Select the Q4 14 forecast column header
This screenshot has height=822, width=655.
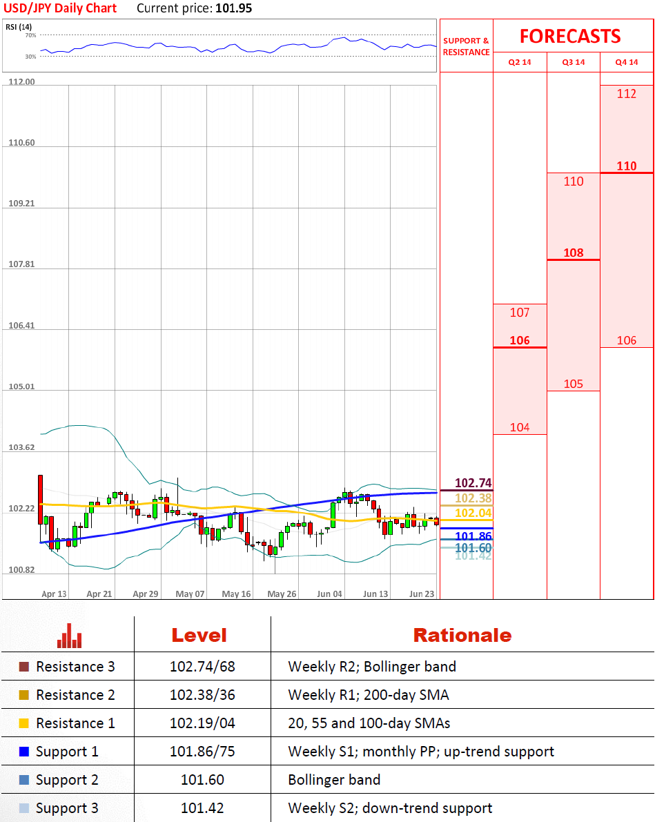click(x=627, y=62)
